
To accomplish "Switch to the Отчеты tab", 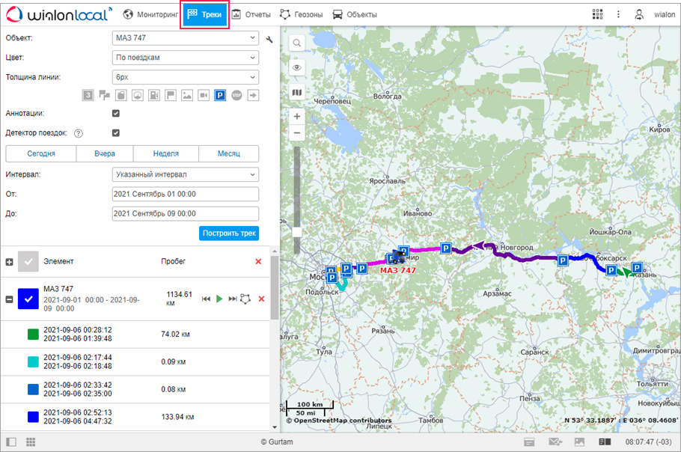I will [251, 14].
